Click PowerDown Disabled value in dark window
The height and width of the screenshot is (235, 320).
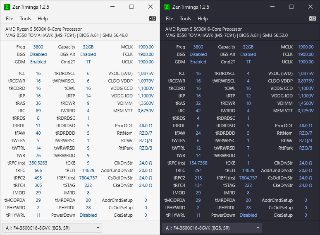[248, 216]
